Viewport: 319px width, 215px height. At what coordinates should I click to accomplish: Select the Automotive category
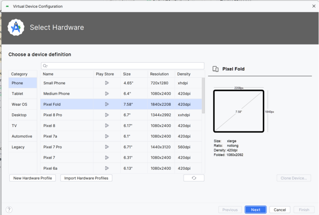click(23, 136)
